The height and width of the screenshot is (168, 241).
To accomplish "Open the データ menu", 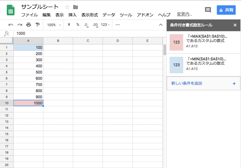I will click(x=109, y=15).
